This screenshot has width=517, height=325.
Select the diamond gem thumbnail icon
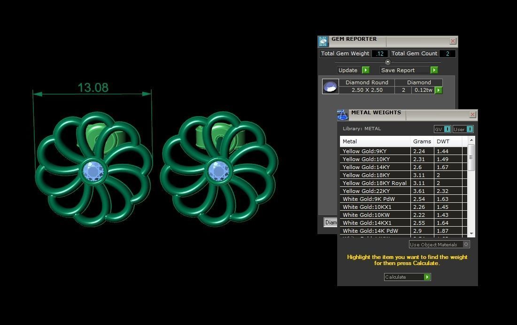point(330,87)
